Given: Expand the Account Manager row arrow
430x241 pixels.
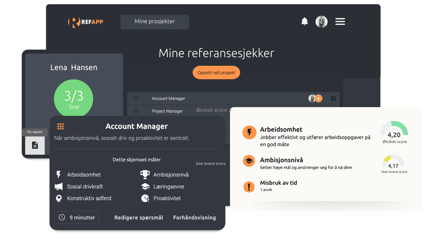Looking at the screenshot, I should [333, 99].
